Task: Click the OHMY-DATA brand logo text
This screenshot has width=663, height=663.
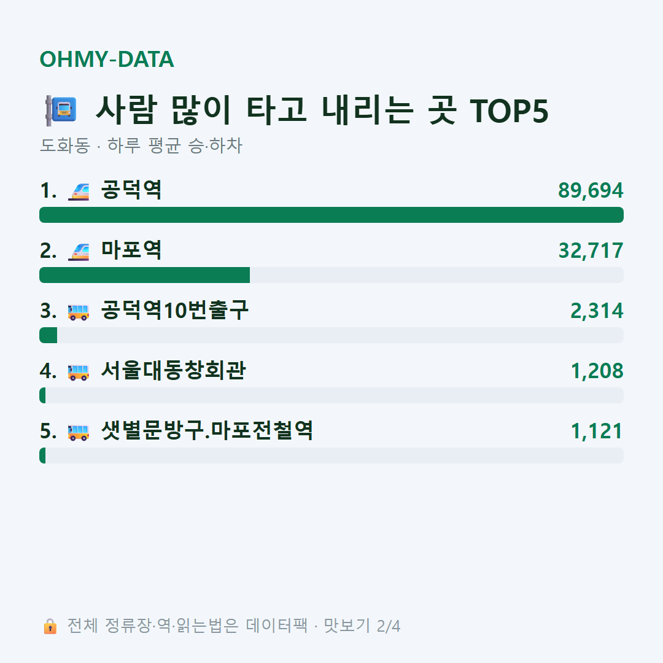Action: [107, 59]
